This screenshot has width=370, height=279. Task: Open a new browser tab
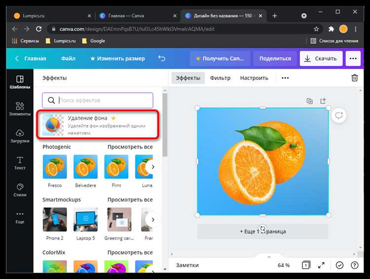click(x=275, y=16)
